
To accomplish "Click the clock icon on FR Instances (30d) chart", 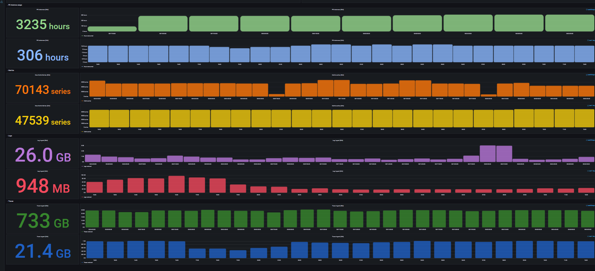I will click(x=587, y=10).
